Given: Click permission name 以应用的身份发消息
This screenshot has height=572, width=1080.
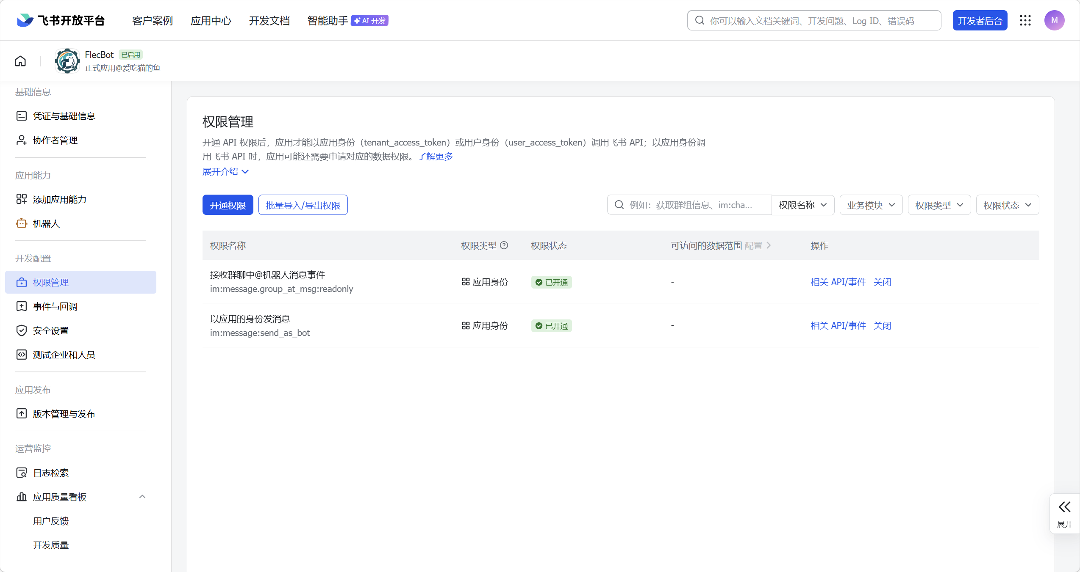Looking at the screenshot, I should click(x=250, y=319).
